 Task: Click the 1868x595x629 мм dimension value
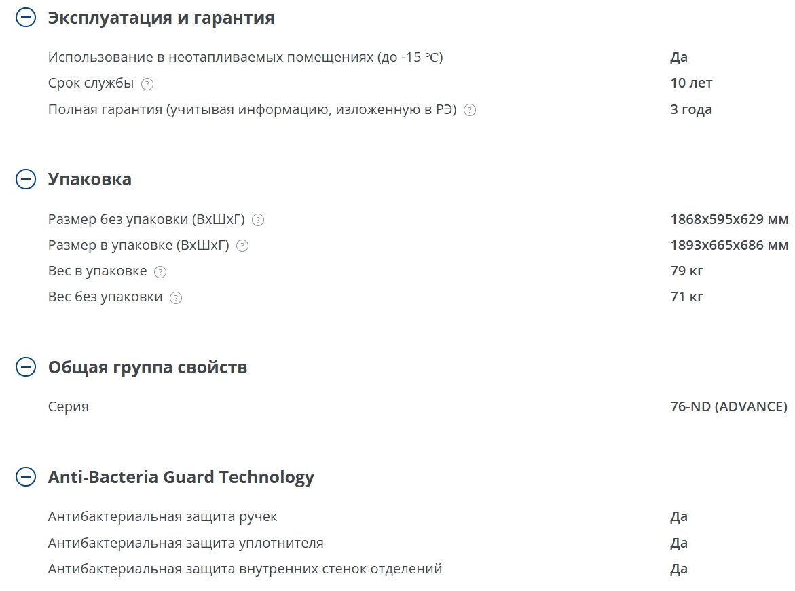click(729, 219)
